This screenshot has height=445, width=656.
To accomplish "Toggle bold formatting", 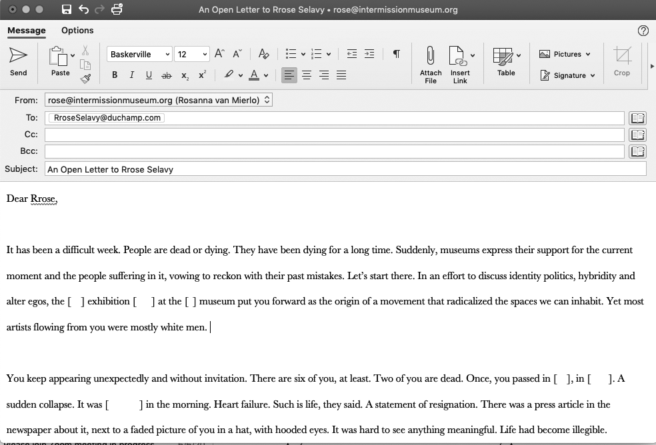I will point(115,75).
